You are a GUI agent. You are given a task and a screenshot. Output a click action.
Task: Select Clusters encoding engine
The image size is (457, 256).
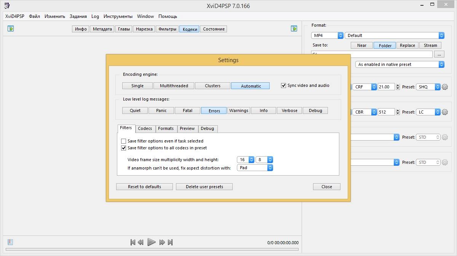pos(213,86)
